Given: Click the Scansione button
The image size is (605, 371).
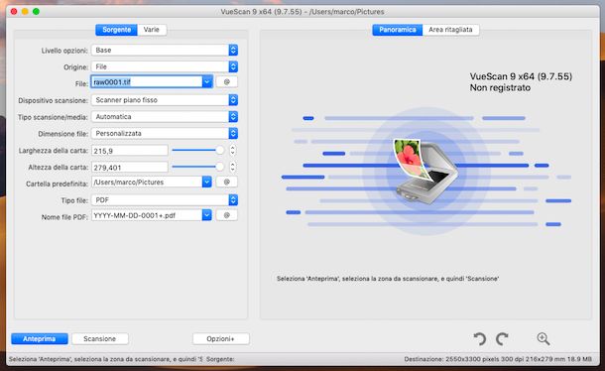Looking at the screenshot, I should [100, 339].
